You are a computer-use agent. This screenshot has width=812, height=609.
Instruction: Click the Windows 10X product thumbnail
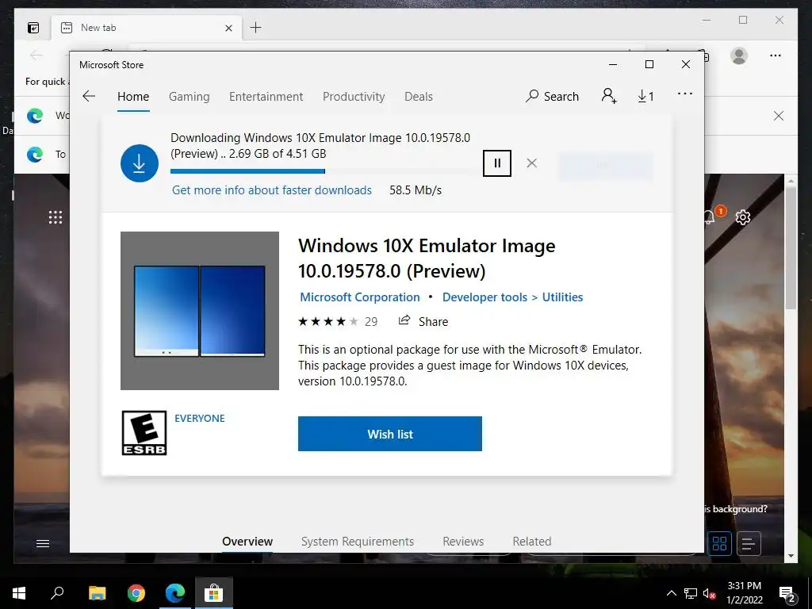pyautogui.click(x=199, y=311)
